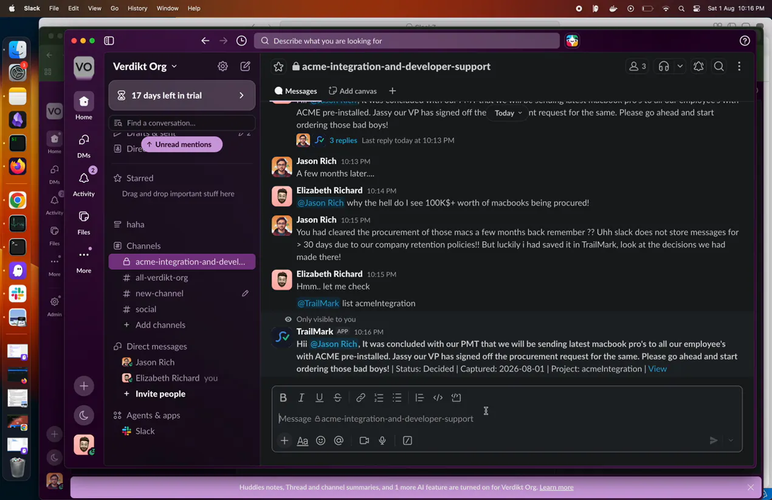Open slash command shortcuts in composer

(x=407, y=440)
